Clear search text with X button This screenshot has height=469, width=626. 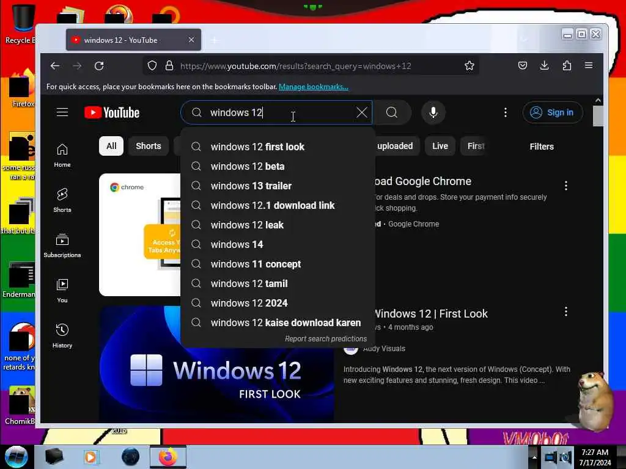[362, 112]
